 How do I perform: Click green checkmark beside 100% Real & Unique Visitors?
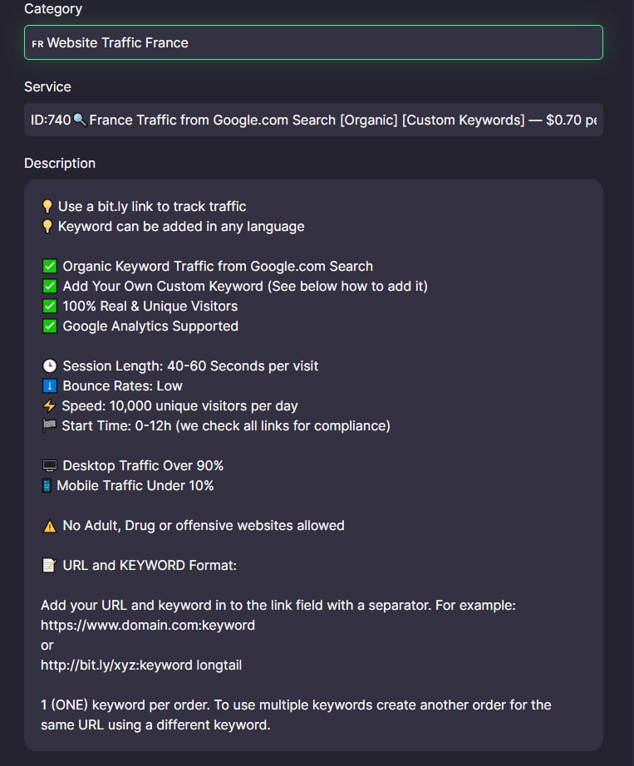click(x=50, y=307)
